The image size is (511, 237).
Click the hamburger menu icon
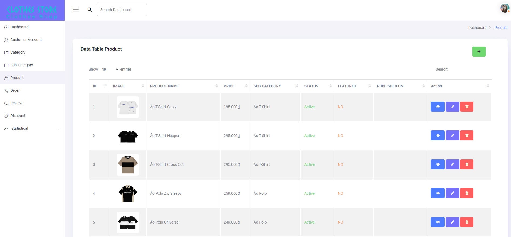(76, 10)
